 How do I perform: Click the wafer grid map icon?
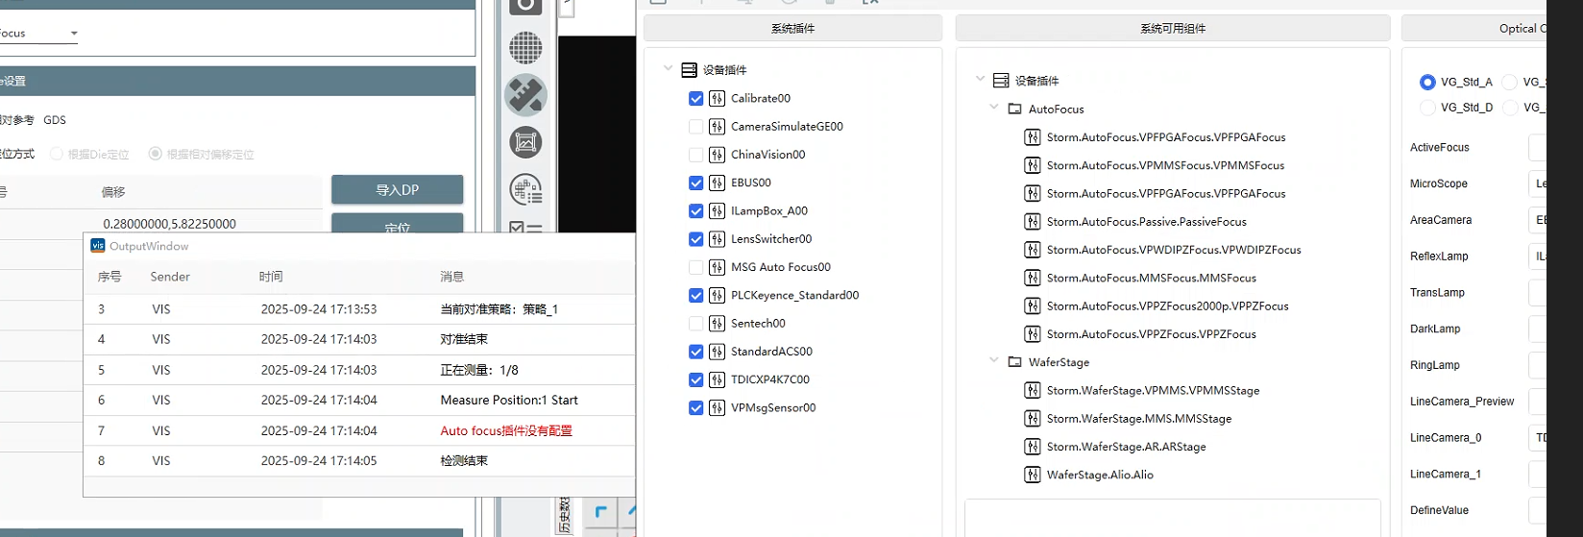tap(525, 47)
